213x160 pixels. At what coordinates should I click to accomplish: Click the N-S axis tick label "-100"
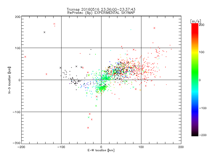(x=17, y=112)
